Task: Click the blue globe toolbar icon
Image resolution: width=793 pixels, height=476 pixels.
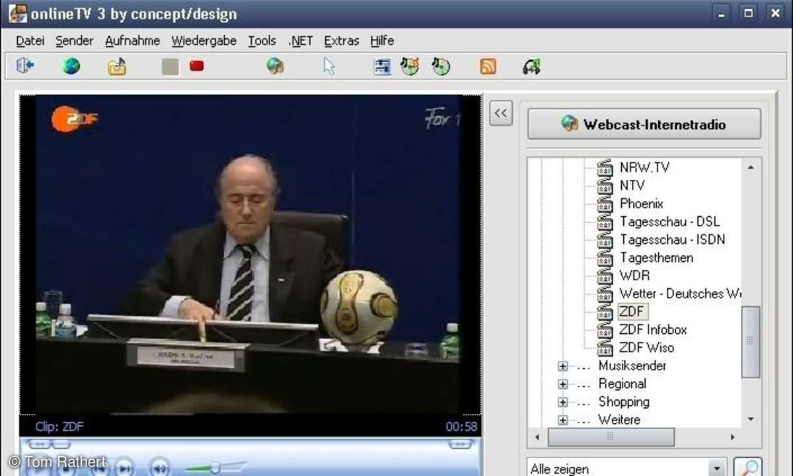Action: (x=71, y=66)
